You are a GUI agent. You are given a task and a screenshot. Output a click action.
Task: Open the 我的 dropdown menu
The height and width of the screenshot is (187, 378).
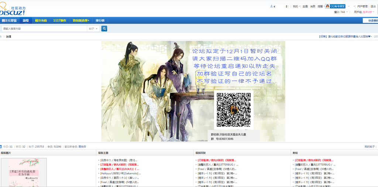click(296, 7)
